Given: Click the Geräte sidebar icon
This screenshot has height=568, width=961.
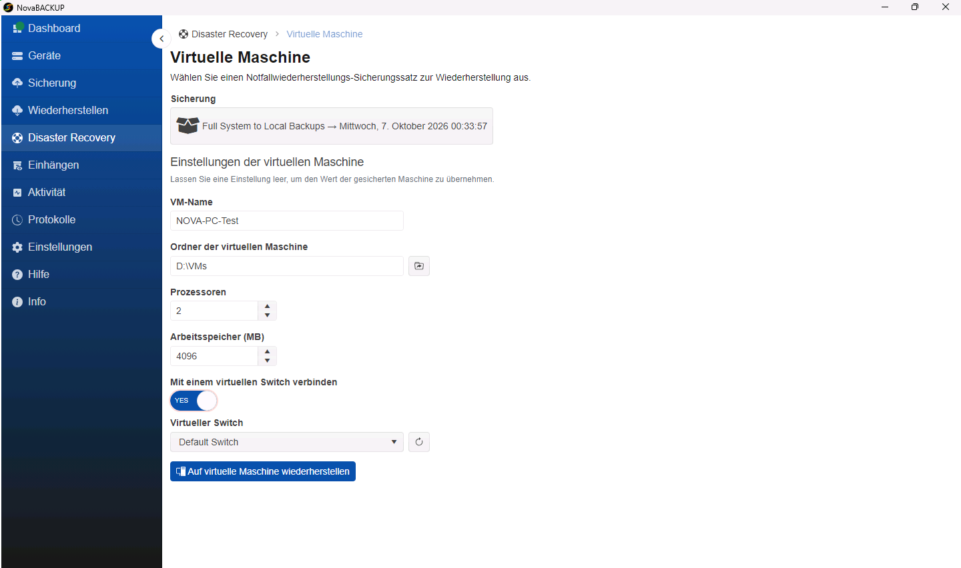Looking at the screenshot, I should [17, 56].
